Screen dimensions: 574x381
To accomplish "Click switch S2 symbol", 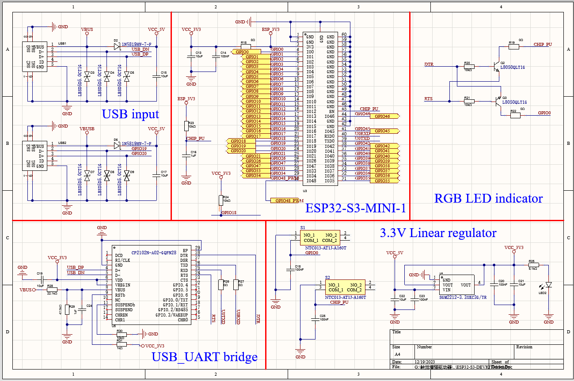I will 345,287.
